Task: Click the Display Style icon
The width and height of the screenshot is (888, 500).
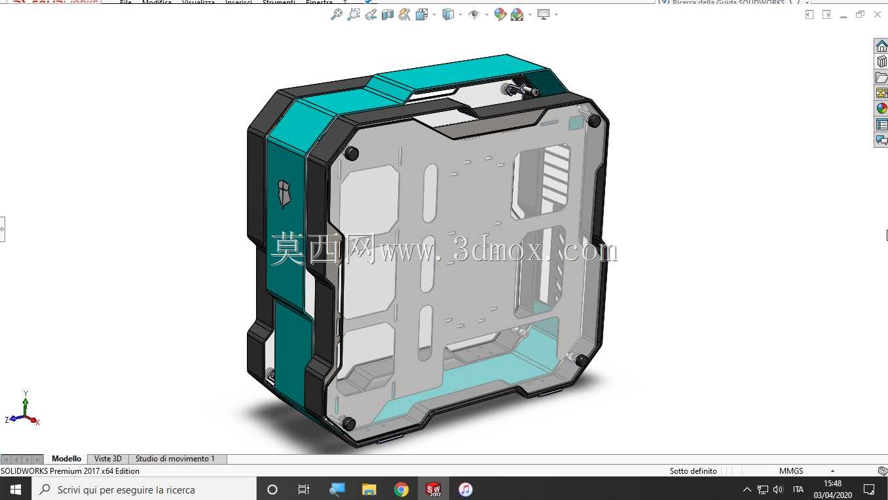Action: click(x=448, y=14)
